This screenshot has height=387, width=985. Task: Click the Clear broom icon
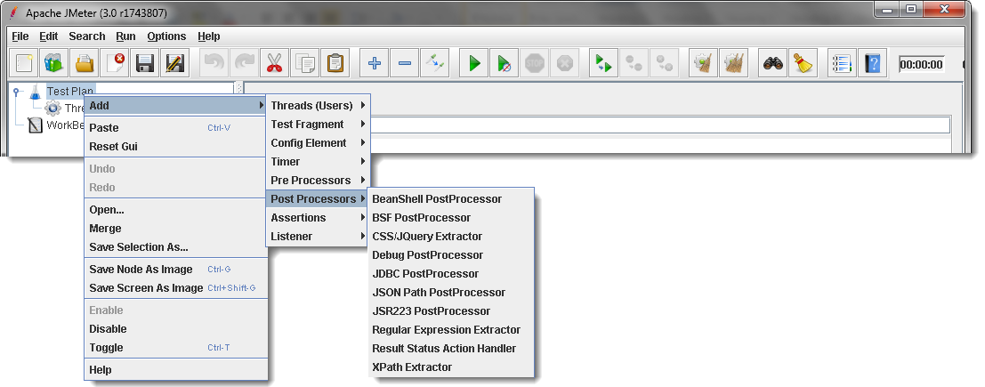pyautogui.click(x=704, y=63)
